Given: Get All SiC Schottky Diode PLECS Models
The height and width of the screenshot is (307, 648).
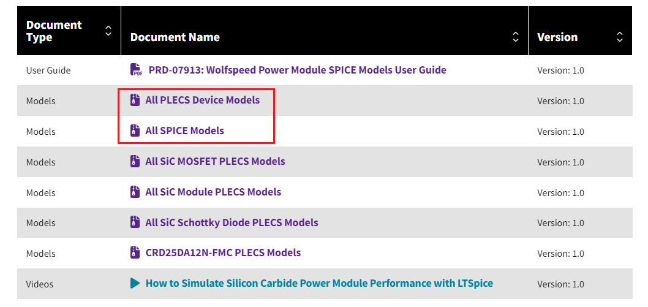Looking at the screenshot, I should (232, 222).
